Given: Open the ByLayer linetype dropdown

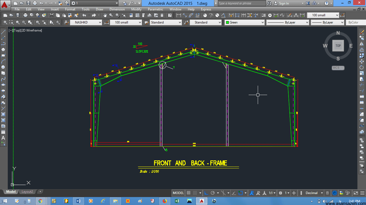Looking at the screenshot, I should coord(288,22).
